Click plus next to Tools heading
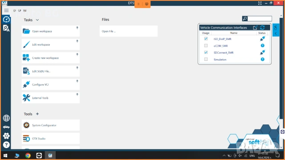The height and width of the screenshot is (160, 285). tap(37, 114)
